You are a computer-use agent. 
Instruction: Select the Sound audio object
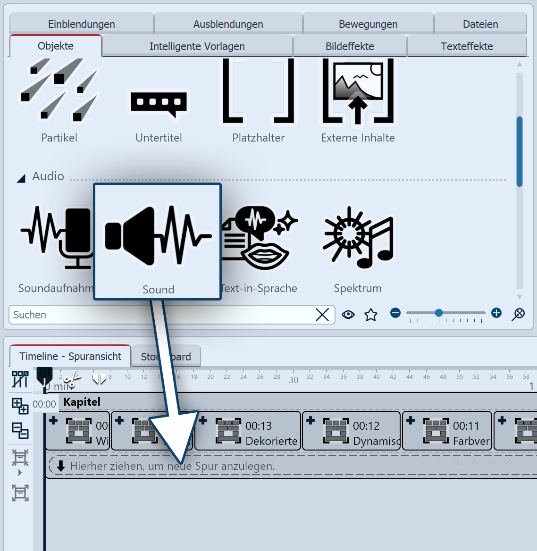[x=158, y=235]
